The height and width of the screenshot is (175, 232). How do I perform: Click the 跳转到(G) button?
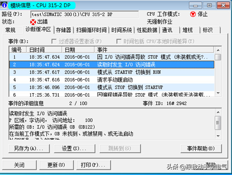pyautogui.click(x=120, y=149)
